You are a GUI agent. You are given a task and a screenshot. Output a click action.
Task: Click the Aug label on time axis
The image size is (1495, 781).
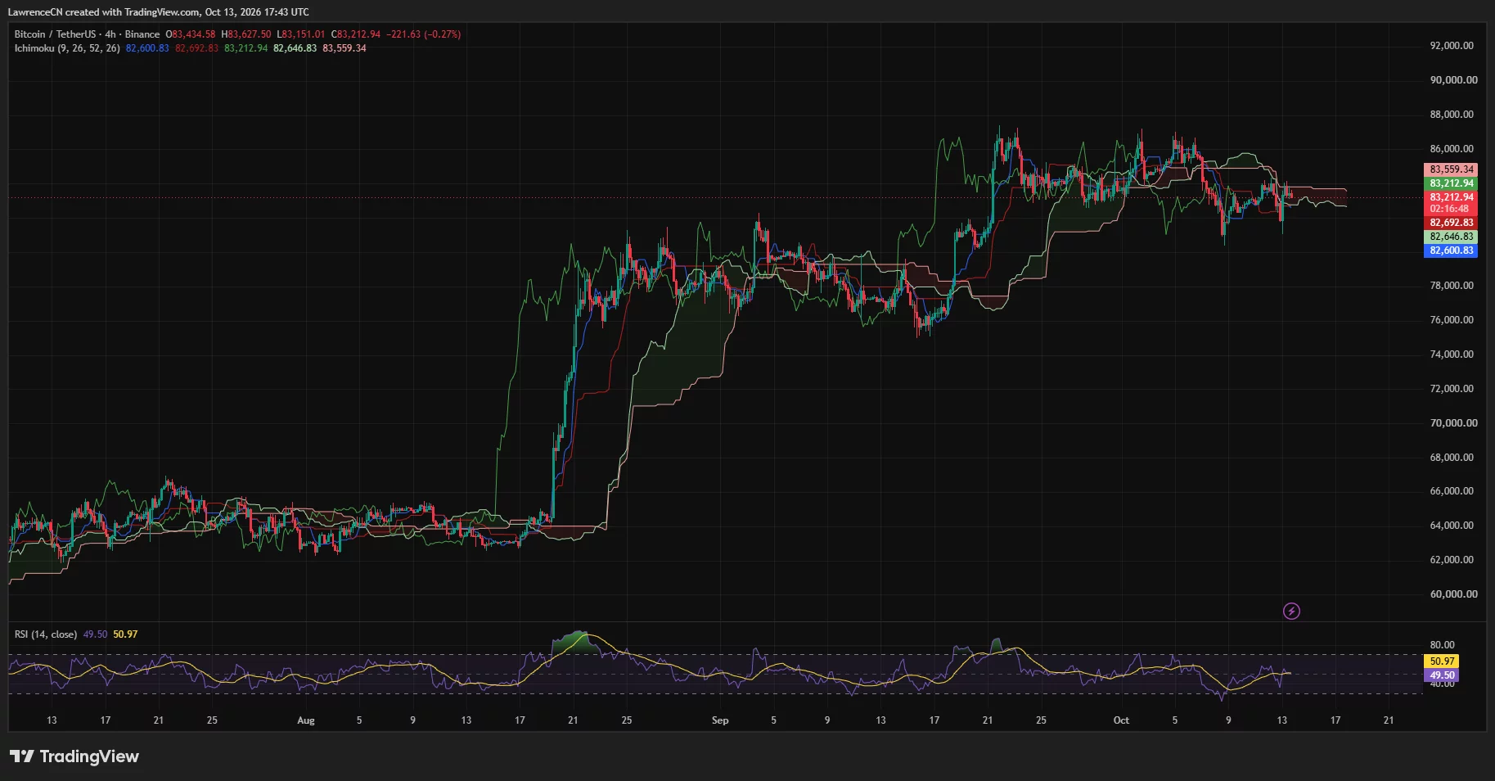pos(305,720)
